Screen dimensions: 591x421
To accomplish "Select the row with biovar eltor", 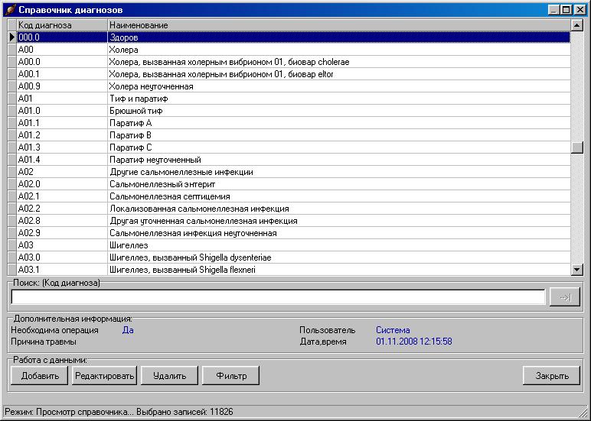I will click(x=339, y=74).
